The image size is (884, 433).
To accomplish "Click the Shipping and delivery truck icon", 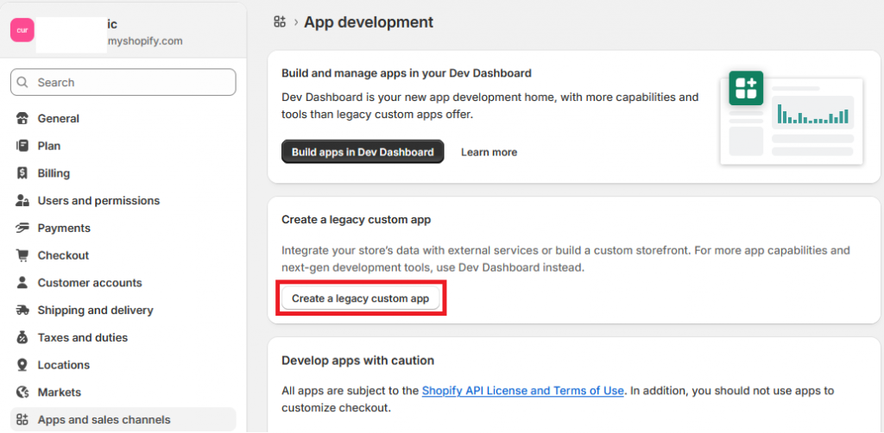I will coord(22,311).
